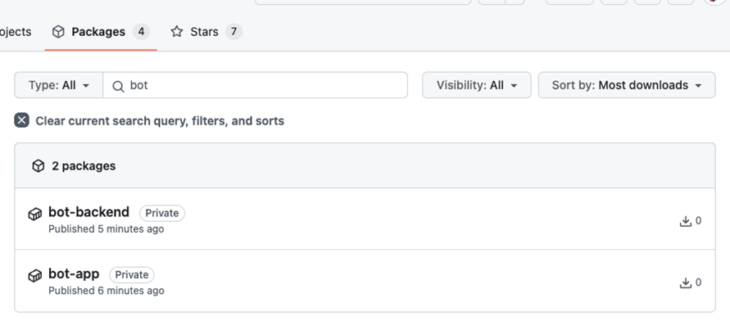
Task: Switch to the Stars tab
Action: (x=206, y=32)
